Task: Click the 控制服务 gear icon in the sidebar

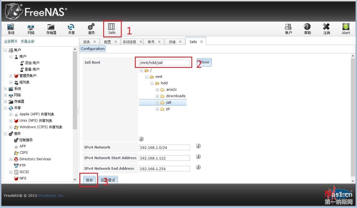Action: 16,140
